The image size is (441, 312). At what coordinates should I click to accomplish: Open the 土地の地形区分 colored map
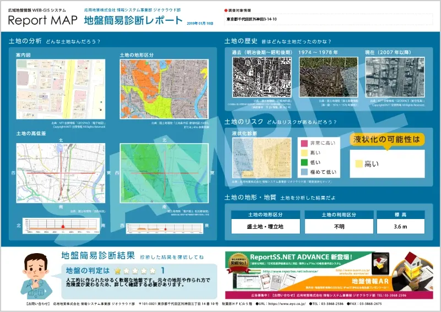pyautogui.click(x=164, y=89)
